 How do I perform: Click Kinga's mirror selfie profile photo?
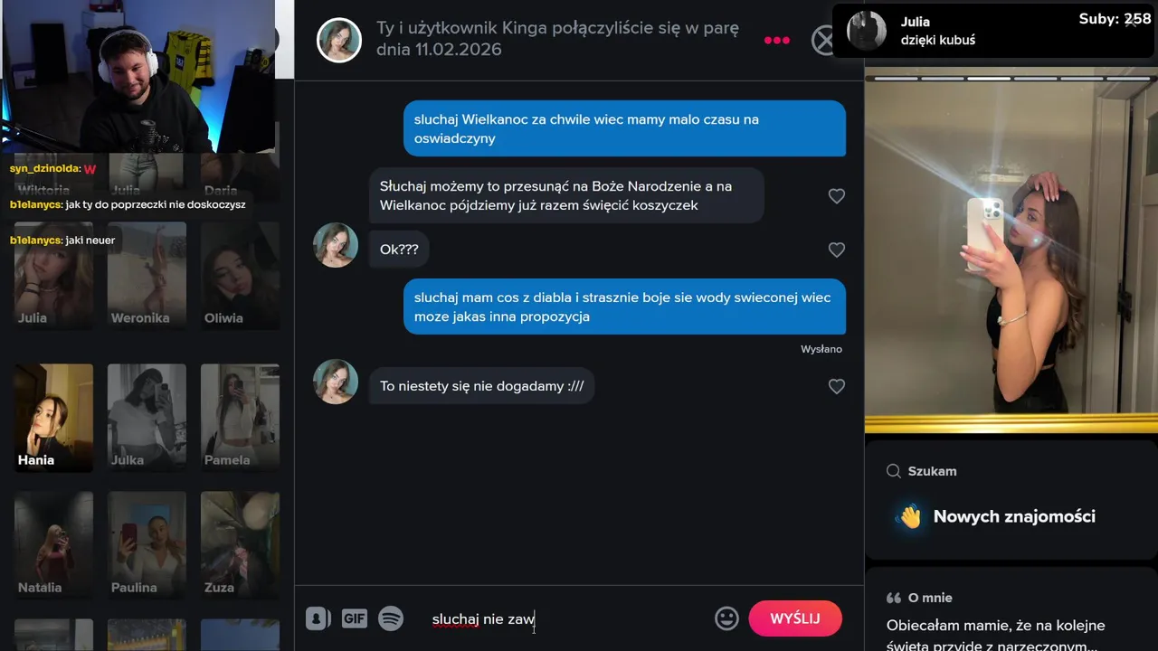[x=1011, y=253]
